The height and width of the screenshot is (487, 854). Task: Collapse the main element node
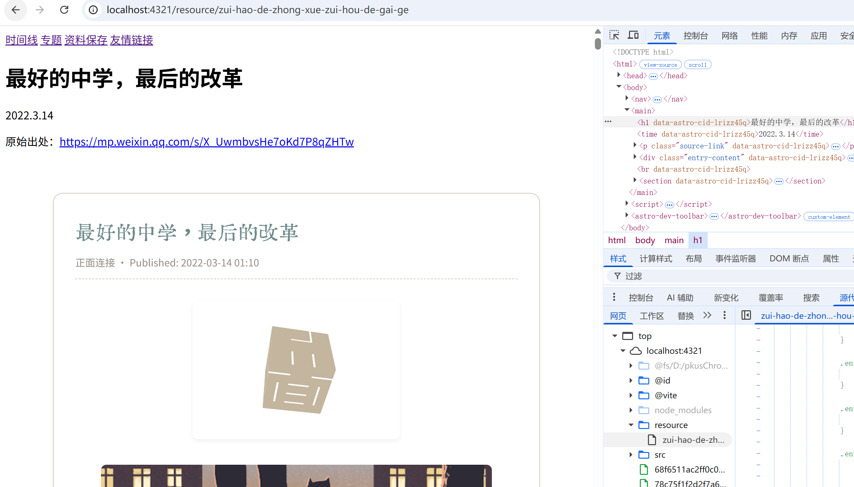[627, 110]
